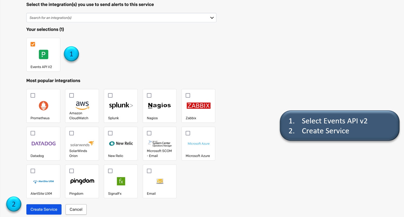Click the Nagios card label text
This screenshot has height=217, width=404.
tap(152, 118)
